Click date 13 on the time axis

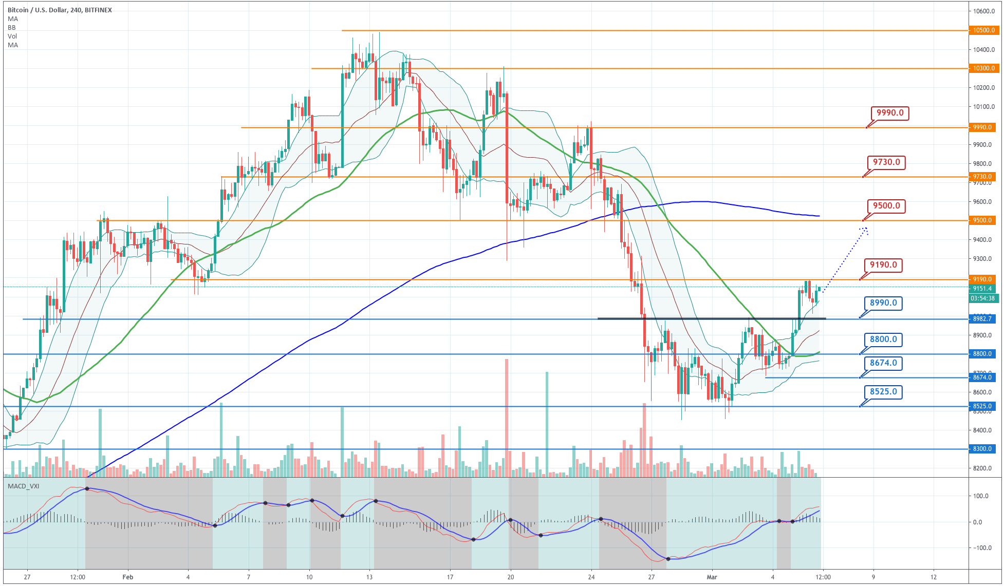coord(369,577)
